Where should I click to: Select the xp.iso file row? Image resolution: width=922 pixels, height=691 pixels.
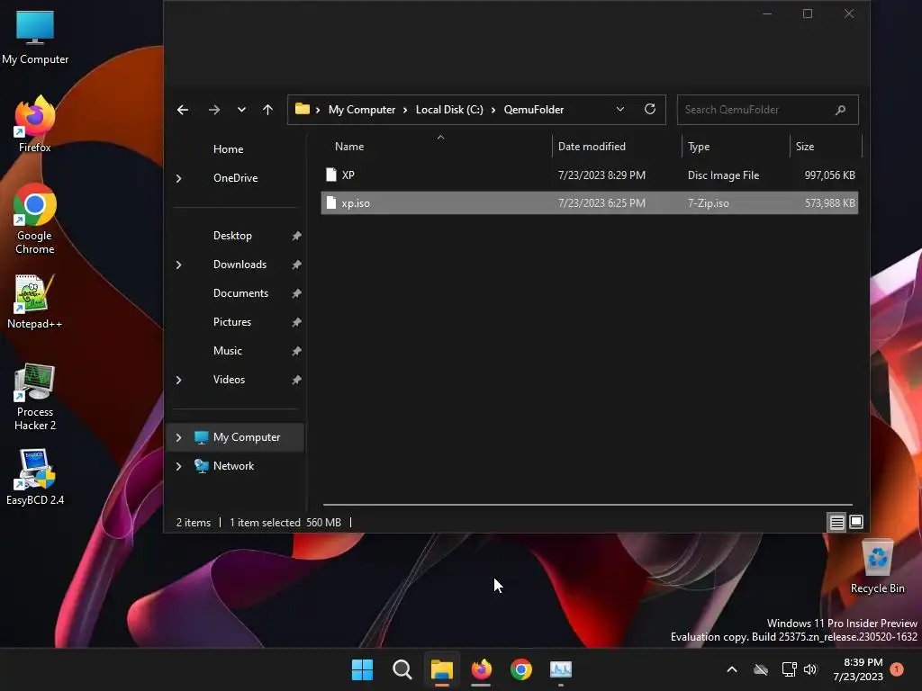(x=589, y=203)
